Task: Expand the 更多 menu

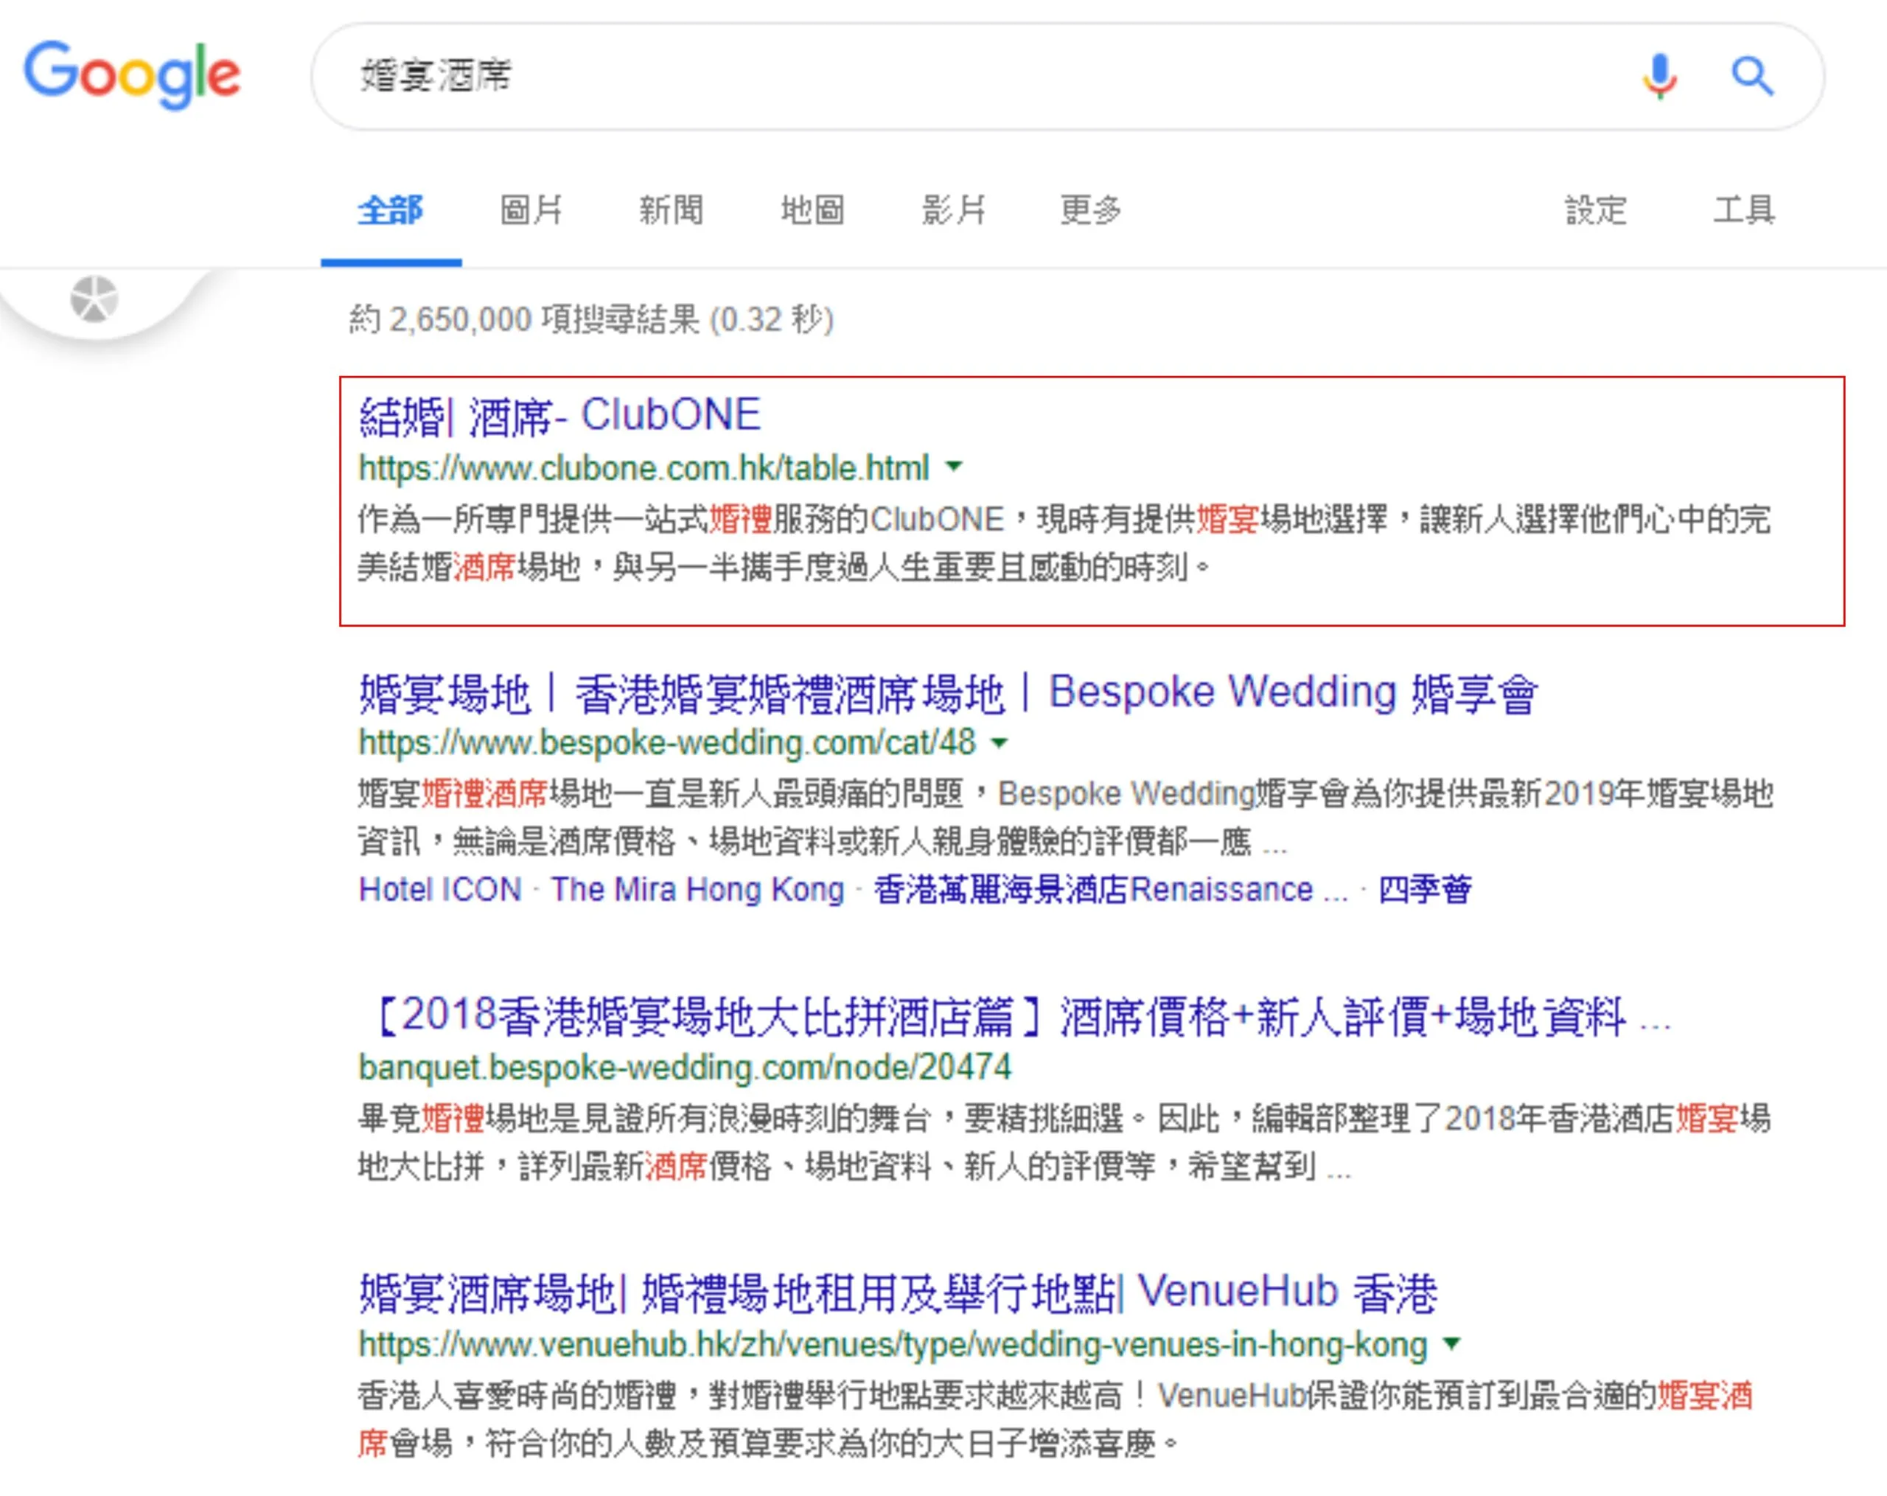Action: coord(1090,210)
